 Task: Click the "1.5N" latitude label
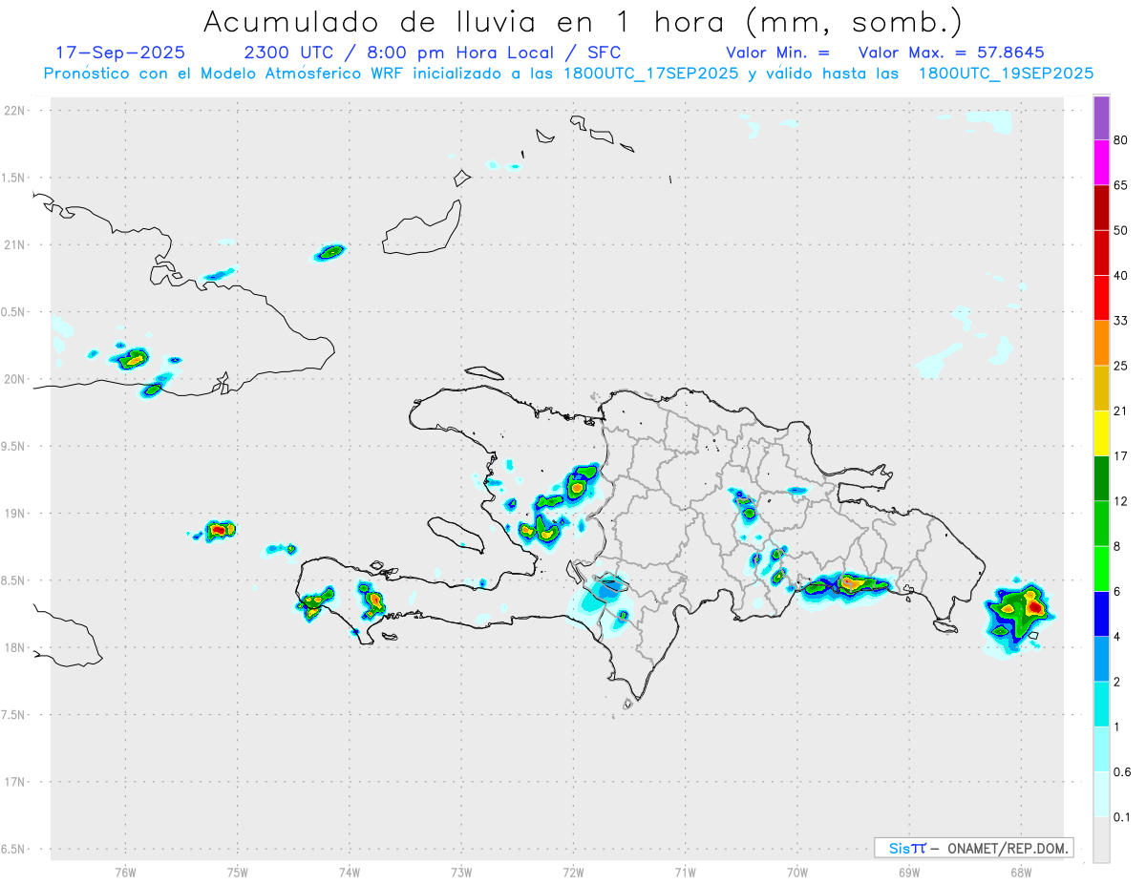point(15,178)
